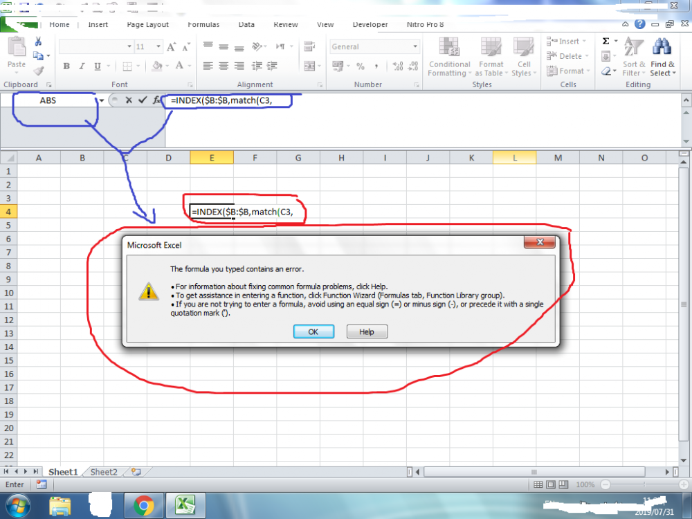
Task: Toggle Align Text Right
Action: pyautogui.click(x=239, y=66)
